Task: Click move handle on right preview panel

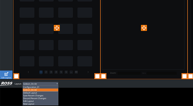Action: click(144, 28)
